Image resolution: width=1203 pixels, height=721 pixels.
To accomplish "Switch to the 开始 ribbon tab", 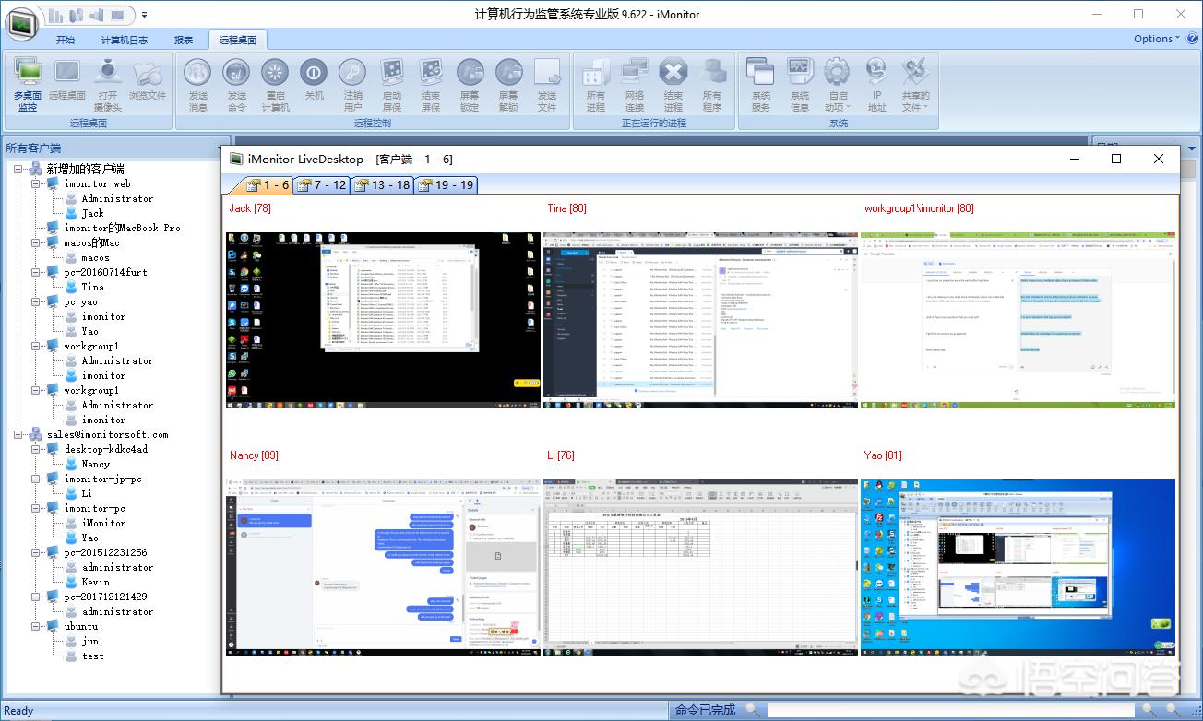I will pos(66,40).
